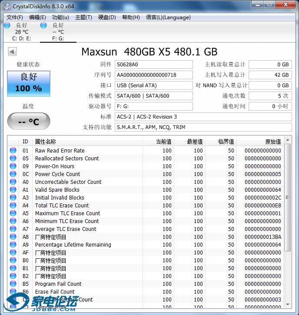Viewport: 299px width, 315px height.
Task: Click status orb for Total TLC Erase Count
Action: click(13, 205)
